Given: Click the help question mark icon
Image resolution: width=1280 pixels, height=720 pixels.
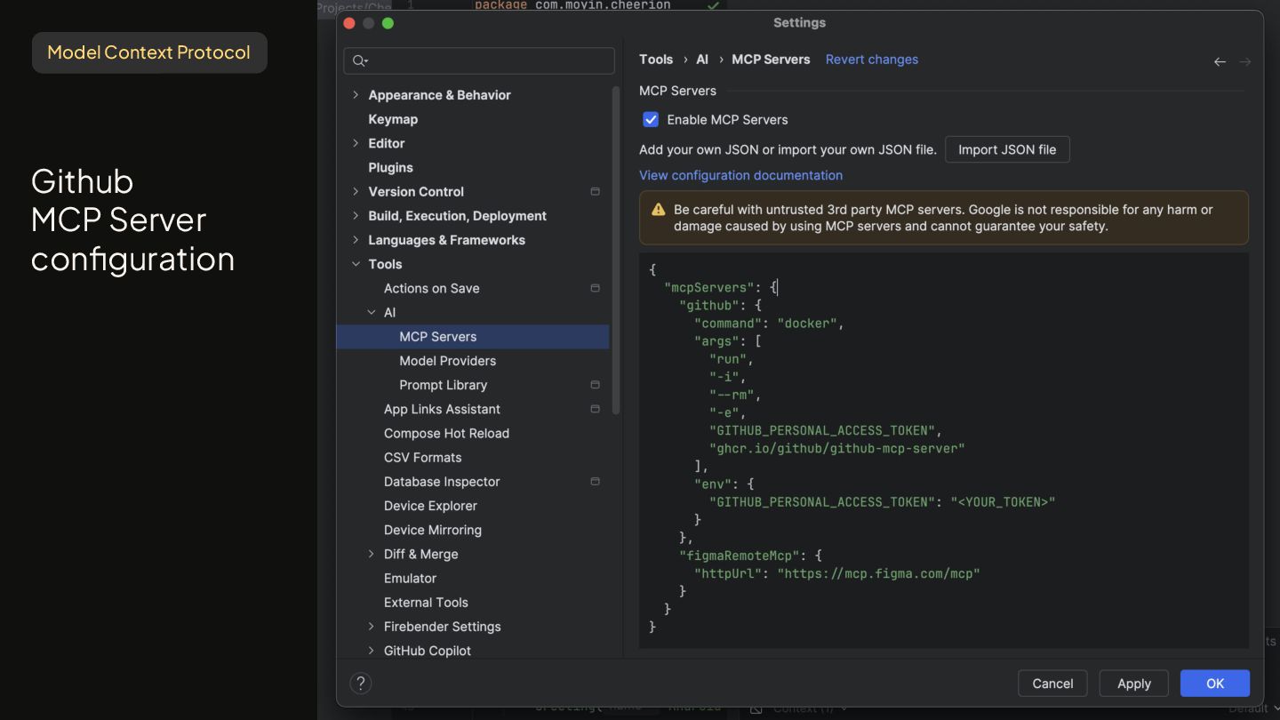Looking at the screenshot, I should pyautogui.click(x=360, y=683).
